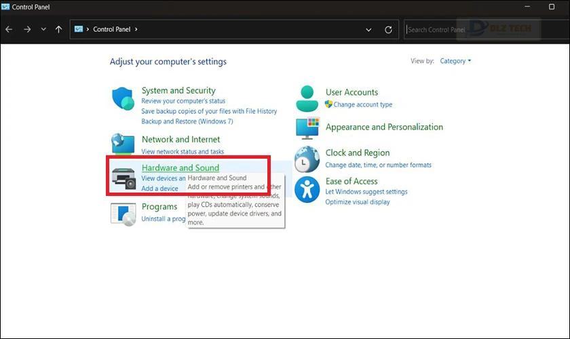Expand chevron after Control Panel breadcrumb
Viewport: 570px width, 339px height.
click(136, 29)
